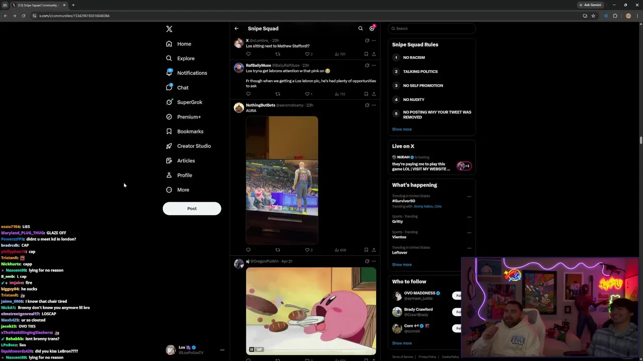Screen dimensions: 643x361
Task: Open more options on NothingButBets post
Action: (374, 105)
